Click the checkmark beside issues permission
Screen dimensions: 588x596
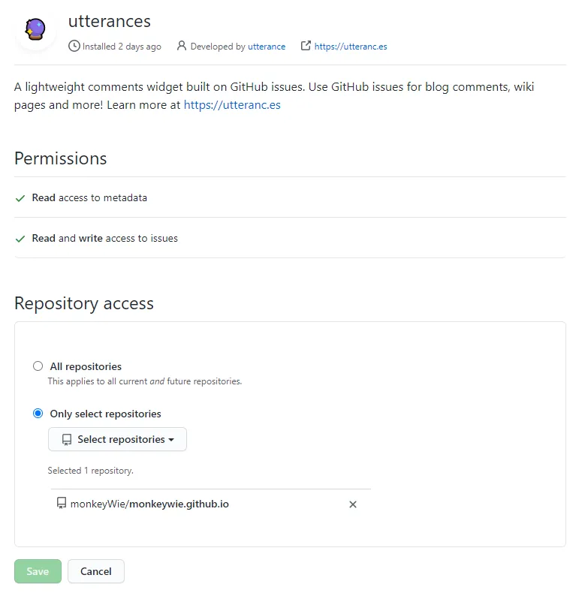pos(20,239)
